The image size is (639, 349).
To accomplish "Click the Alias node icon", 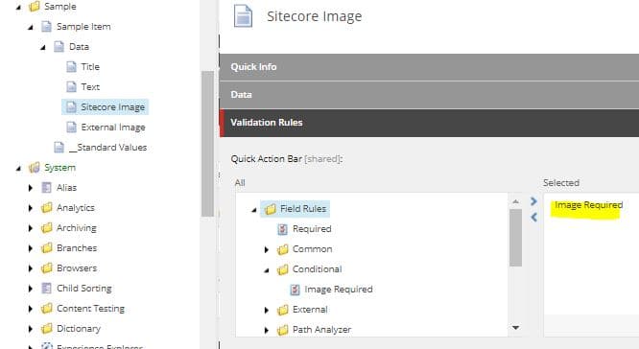I will click(46, 188).
